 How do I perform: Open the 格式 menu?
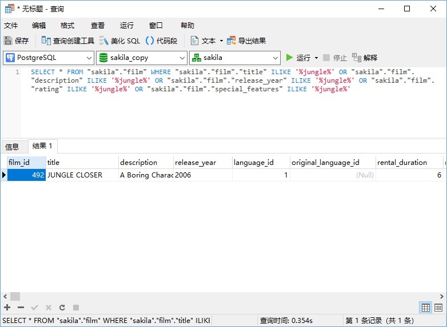click(67, 26)
